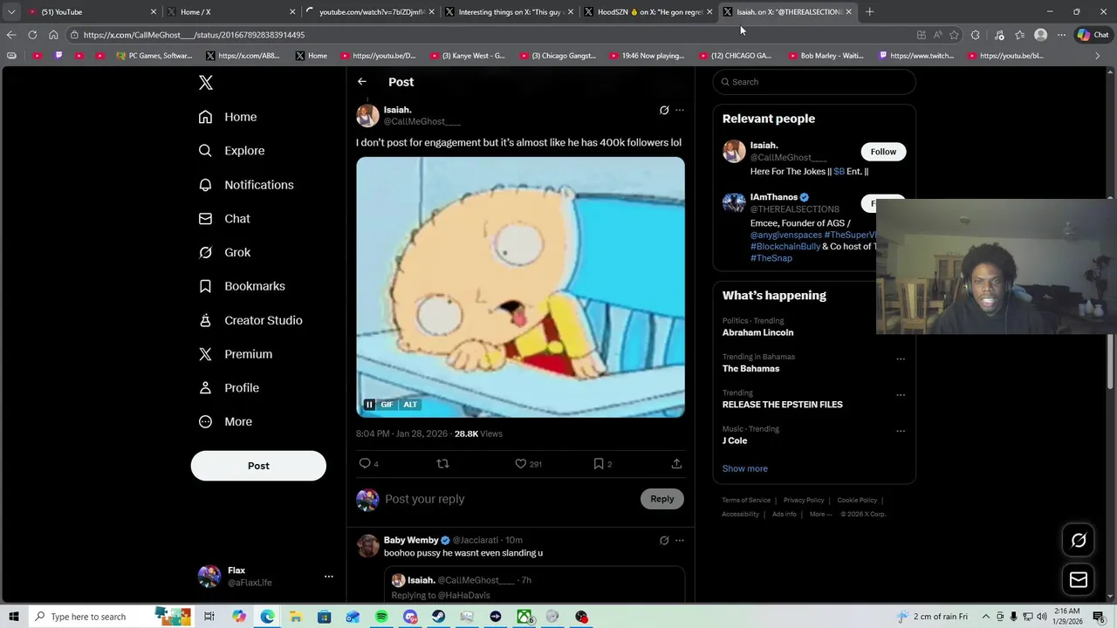
Task: Click the ALT badge on the GIF
Action: (x=410, y=405)
